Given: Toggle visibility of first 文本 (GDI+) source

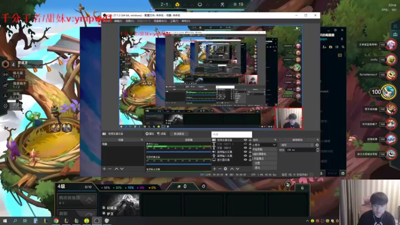Looking at the screenshot, I should click(x=245, y=144).
